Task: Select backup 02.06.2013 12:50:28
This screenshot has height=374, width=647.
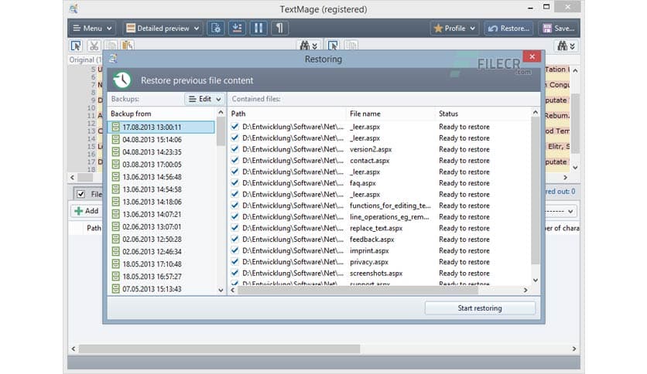Action: (x=161, y=239)
